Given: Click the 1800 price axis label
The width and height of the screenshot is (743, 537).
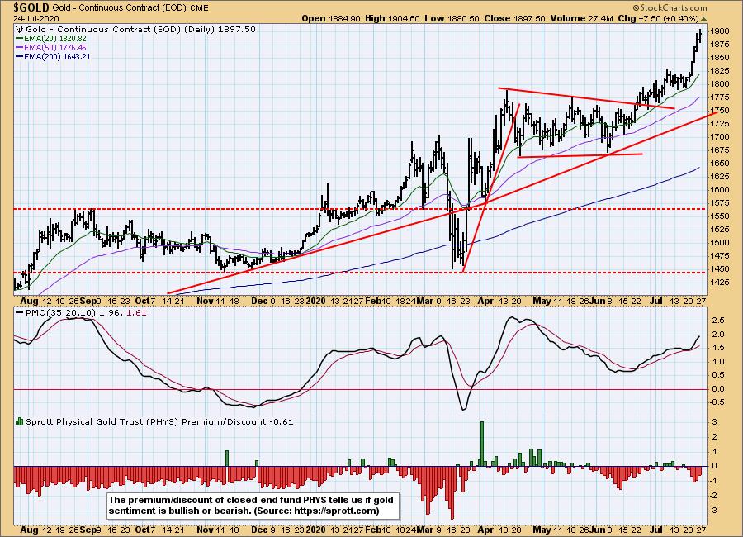Looking at the screenshot, I should point(720,84).
